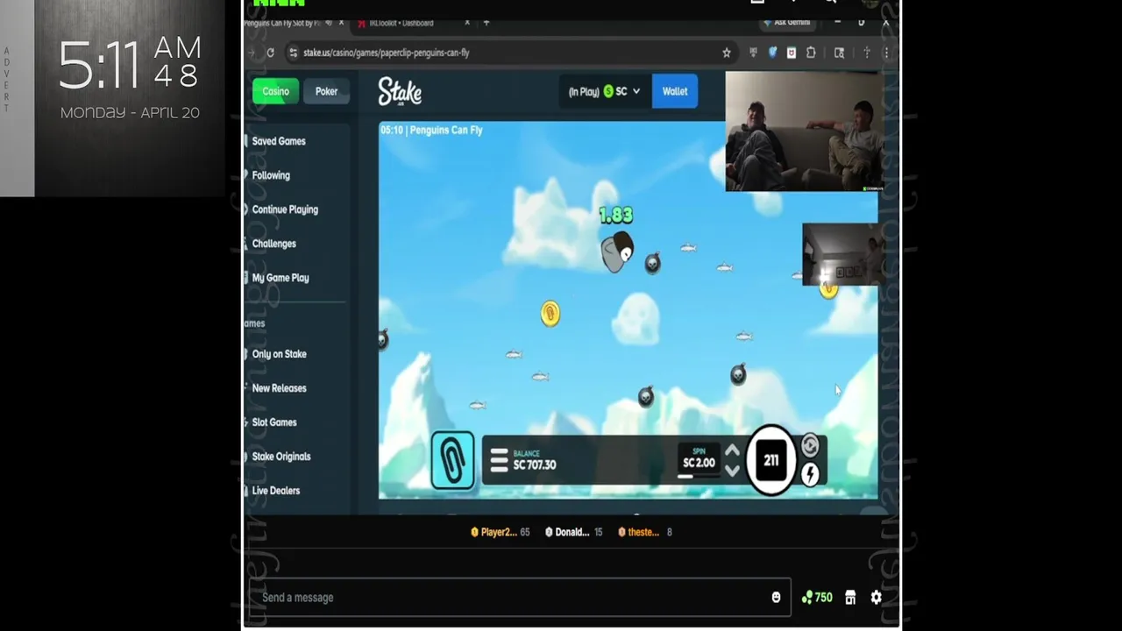Click the Poker button
1122x631 pixels.
coord(326,91)
